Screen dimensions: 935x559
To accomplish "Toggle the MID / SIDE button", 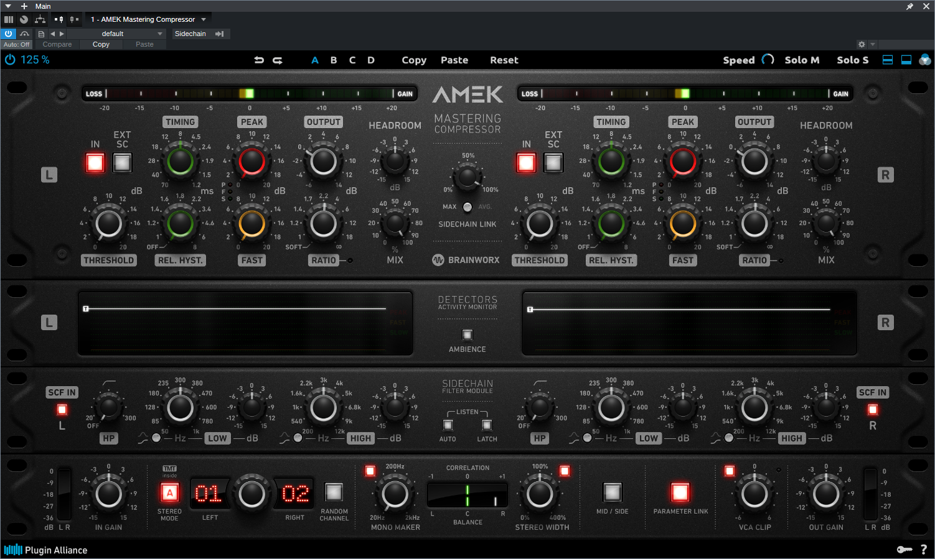I will coord(613,492).
